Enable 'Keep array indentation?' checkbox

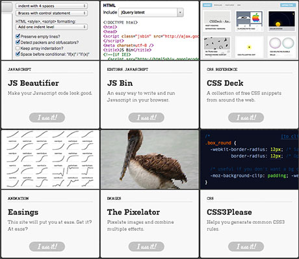click(x=18, y=48)
